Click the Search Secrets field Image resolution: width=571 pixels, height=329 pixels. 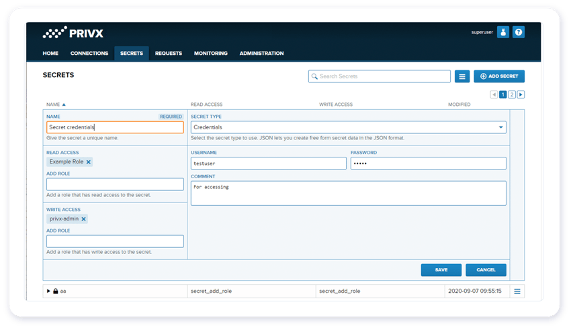[x=380, y=76]
